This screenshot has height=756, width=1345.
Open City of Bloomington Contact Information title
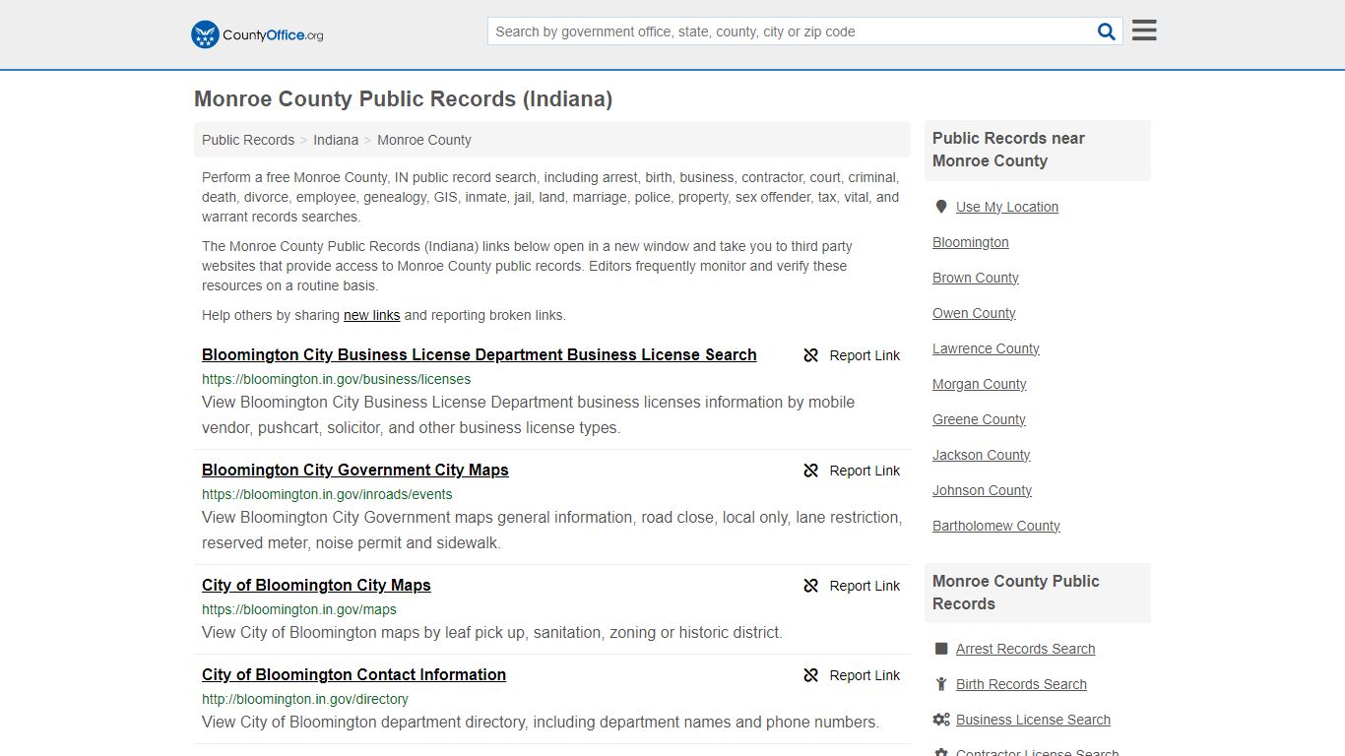coord(353,674)
